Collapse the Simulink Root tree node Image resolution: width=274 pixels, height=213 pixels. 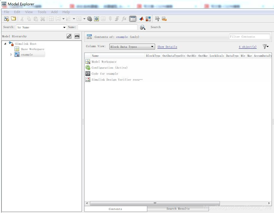(5, 44)
